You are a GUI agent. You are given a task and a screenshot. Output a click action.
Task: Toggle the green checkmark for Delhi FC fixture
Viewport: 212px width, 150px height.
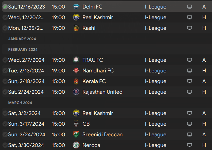(x=5, y=7)
